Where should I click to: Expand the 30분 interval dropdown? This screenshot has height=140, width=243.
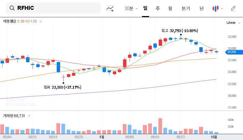pos(131,8)
